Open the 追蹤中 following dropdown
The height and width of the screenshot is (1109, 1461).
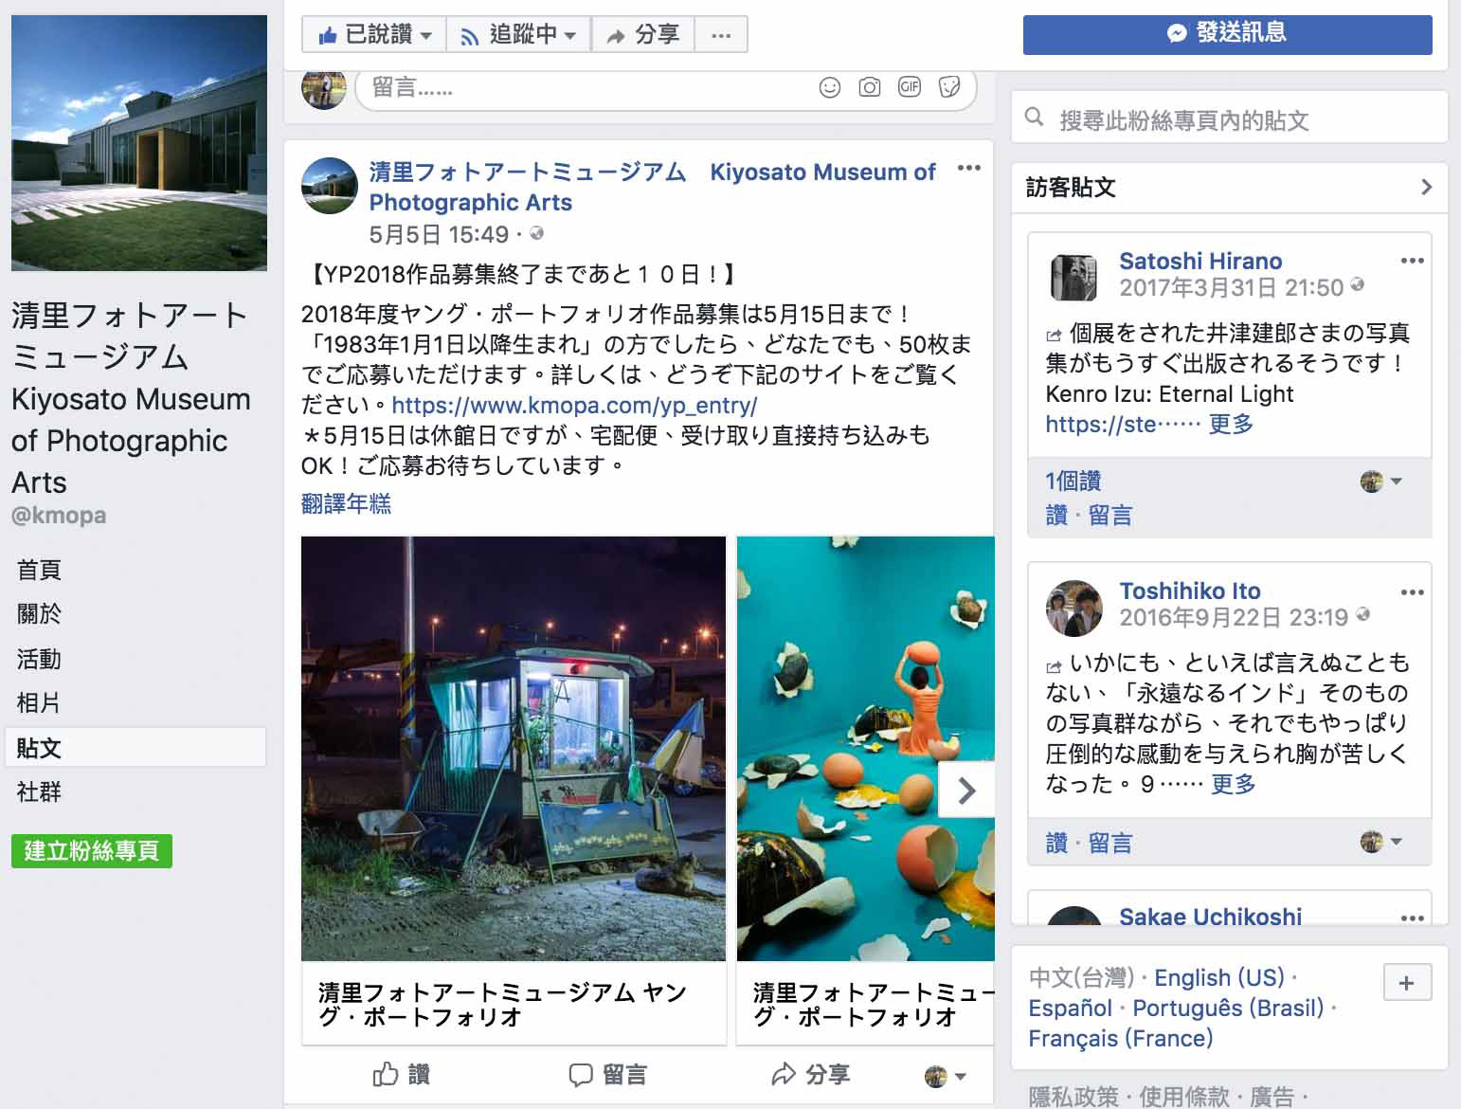pos(518,35)
